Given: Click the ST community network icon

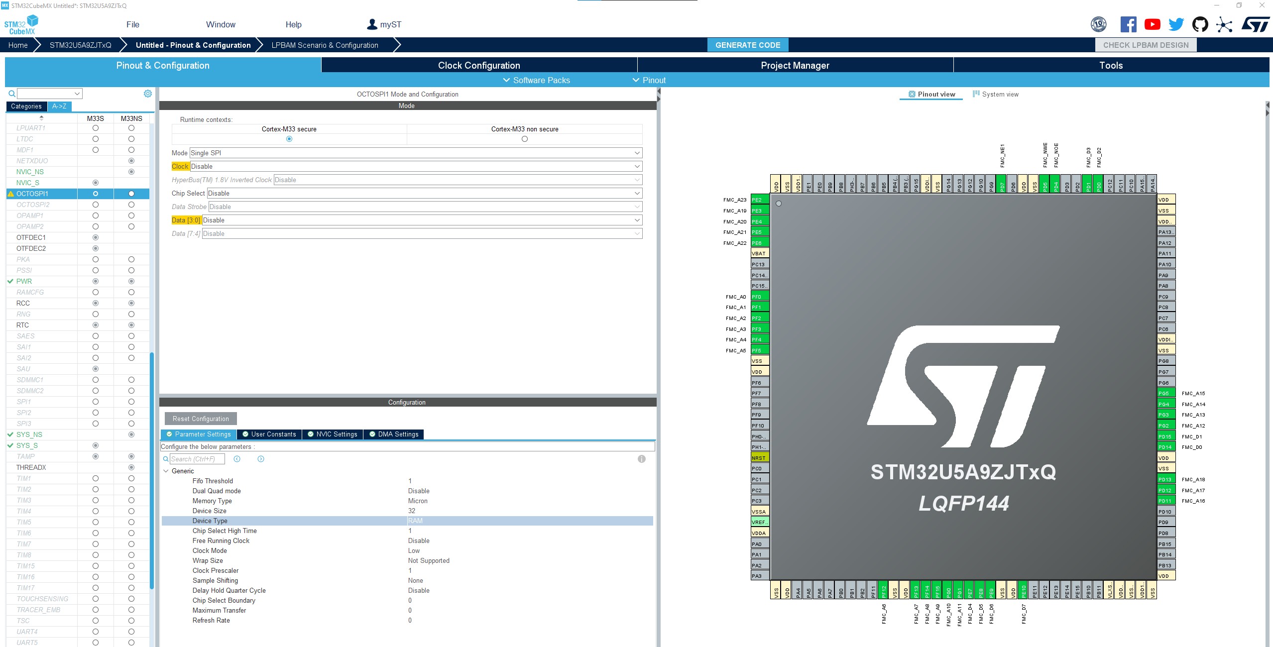Looking at the screenshot, I should [1224, 24].
